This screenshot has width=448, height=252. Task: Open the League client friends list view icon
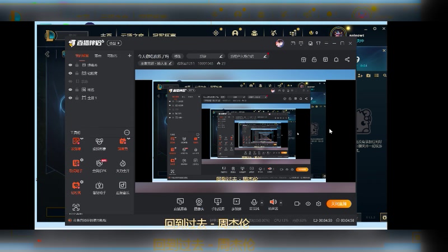376,76
